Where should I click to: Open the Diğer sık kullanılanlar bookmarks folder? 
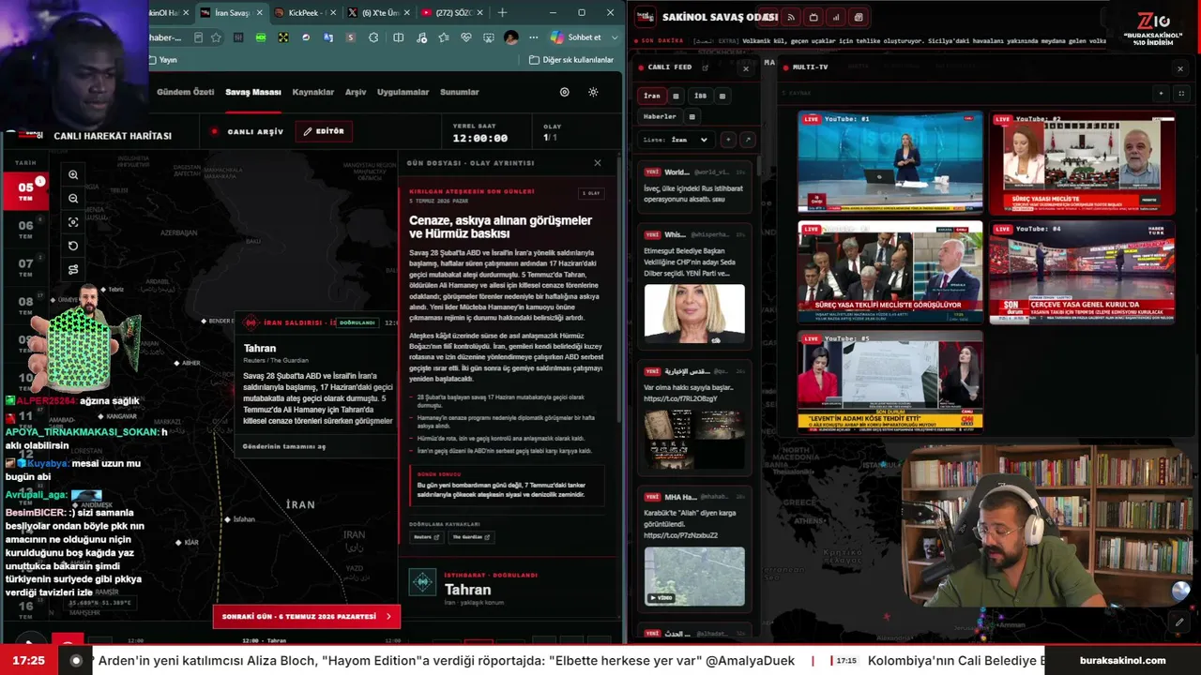[571, 60]
